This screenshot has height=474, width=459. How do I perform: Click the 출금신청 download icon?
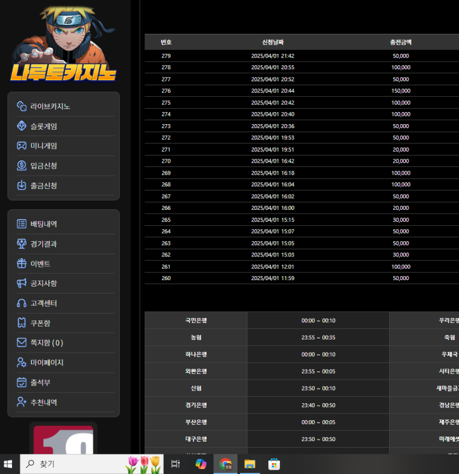click(x=22, y=185)
